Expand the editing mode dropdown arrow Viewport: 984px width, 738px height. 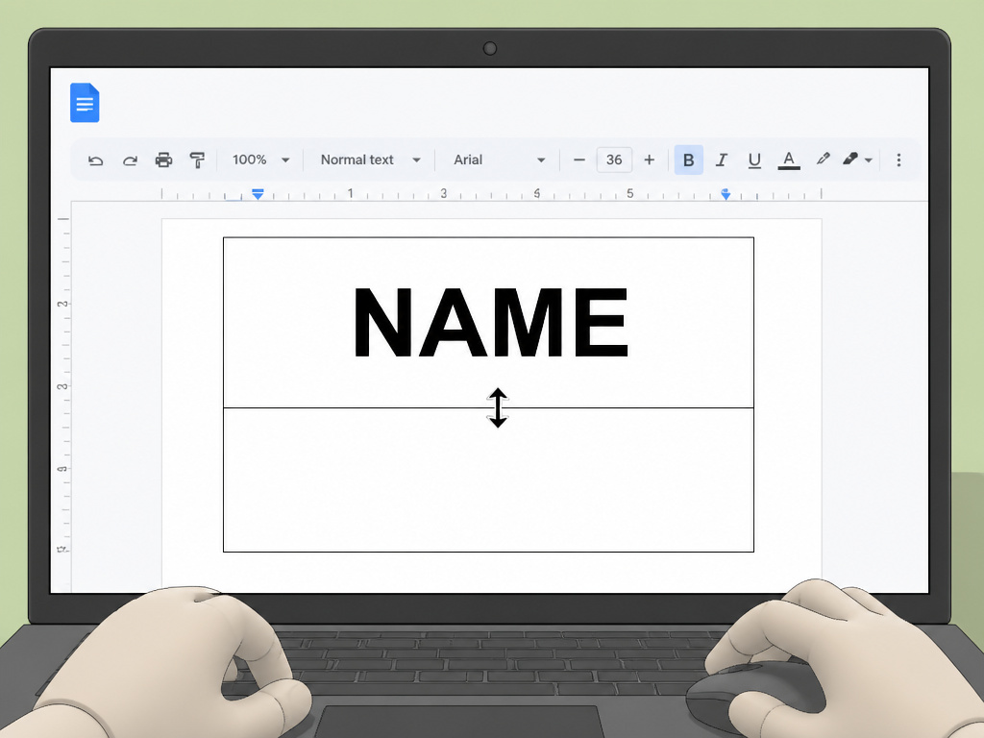pos(869,160)
